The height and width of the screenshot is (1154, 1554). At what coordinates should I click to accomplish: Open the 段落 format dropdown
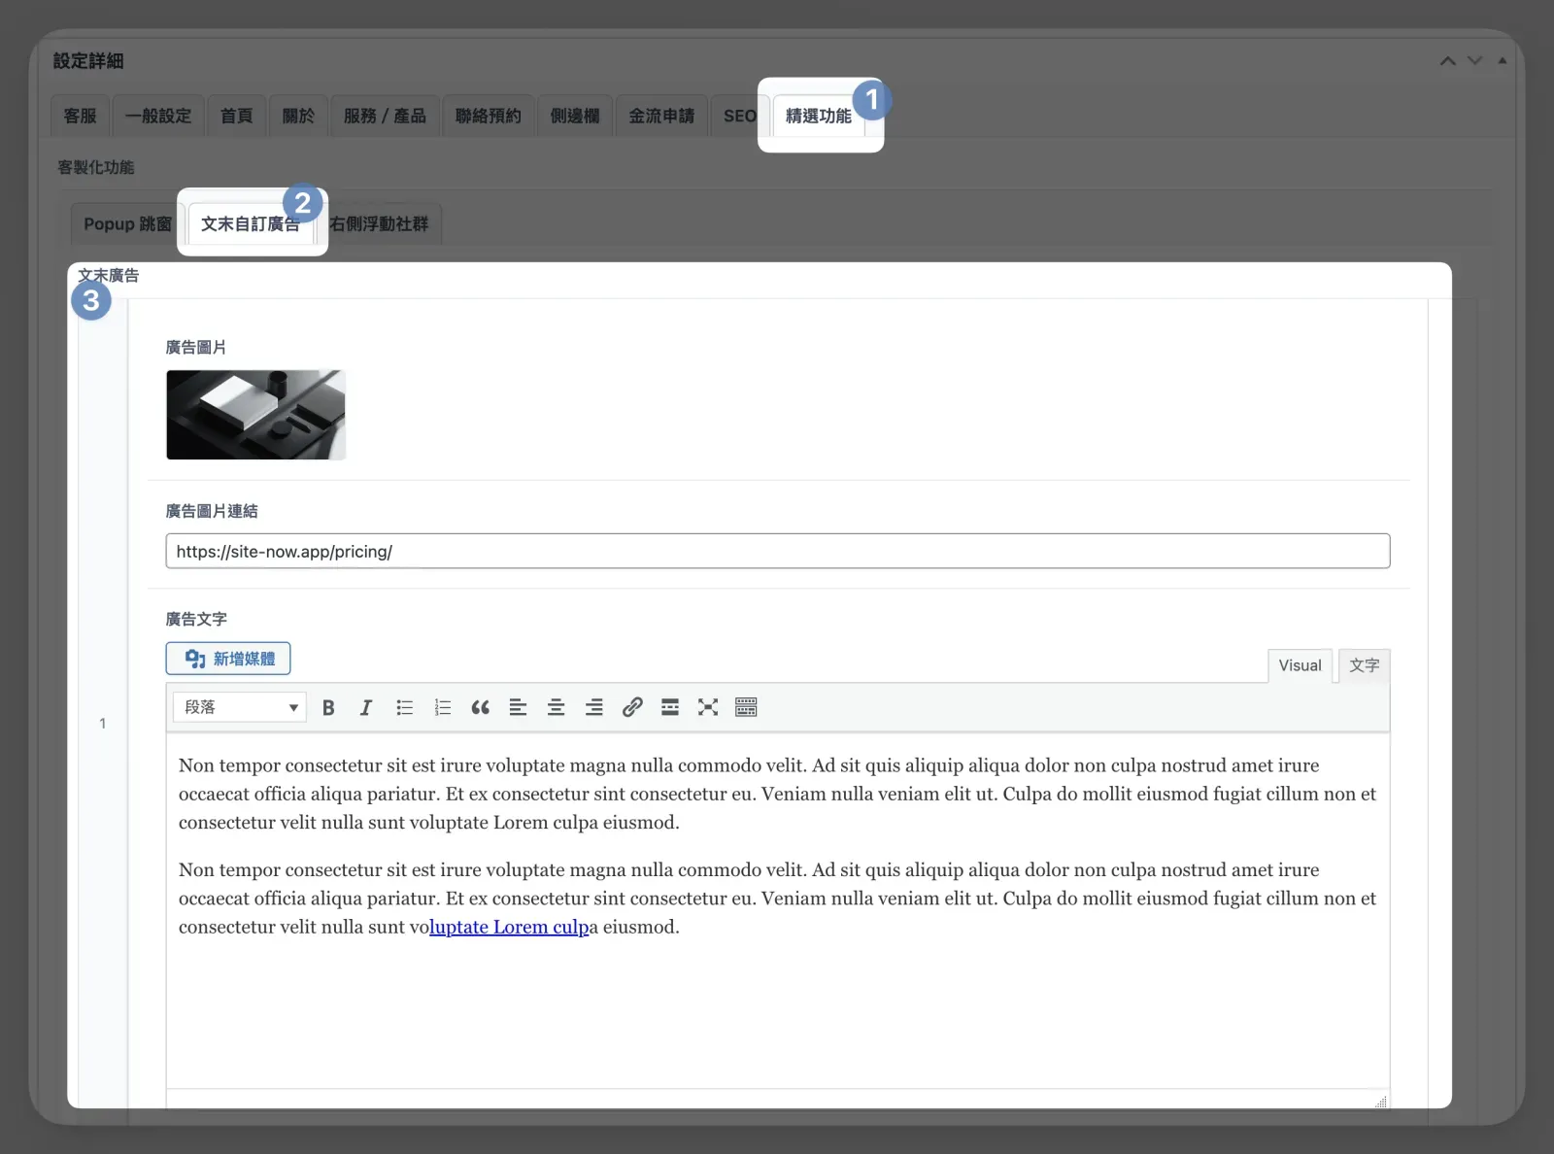[240, 707]
